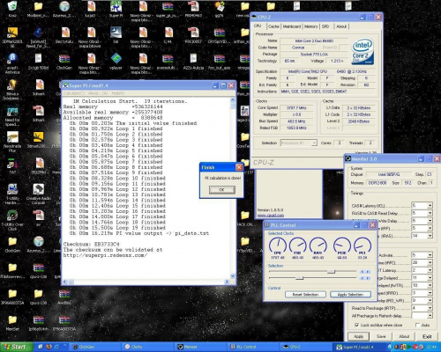Click the Super PI horizontal scrollbar right arrow

click(227, 282)
